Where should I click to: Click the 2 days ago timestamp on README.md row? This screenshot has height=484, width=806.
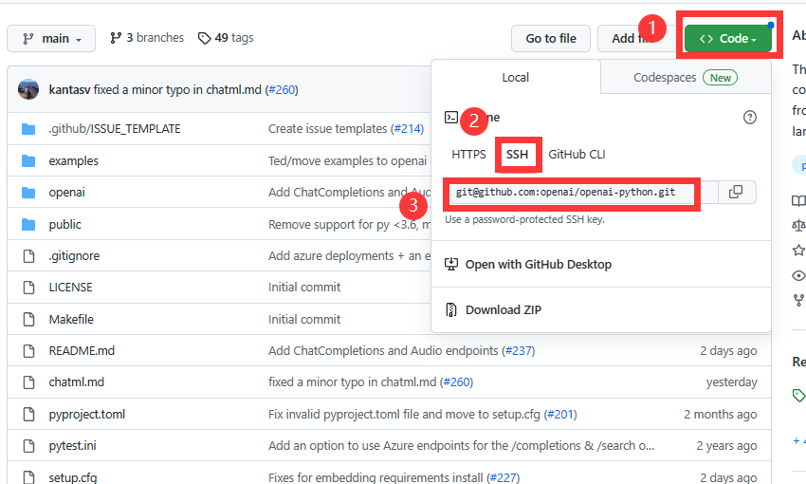coord(728,351)
